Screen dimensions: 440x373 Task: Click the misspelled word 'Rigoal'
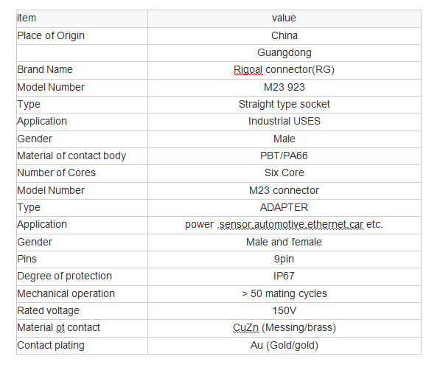[248, 69]
